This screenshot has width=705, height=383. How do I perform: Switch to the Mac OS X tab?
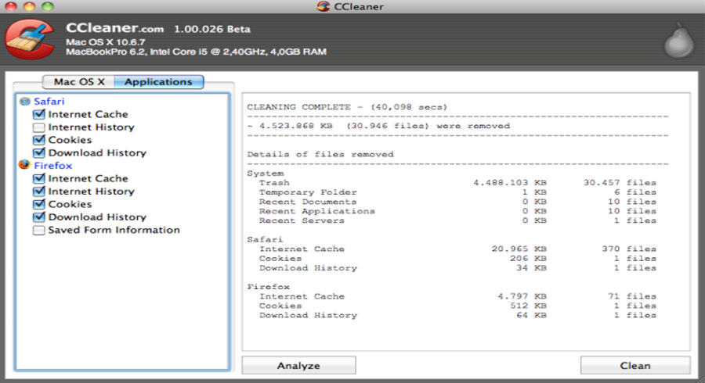pyautogui.click(x=78, y=81)
